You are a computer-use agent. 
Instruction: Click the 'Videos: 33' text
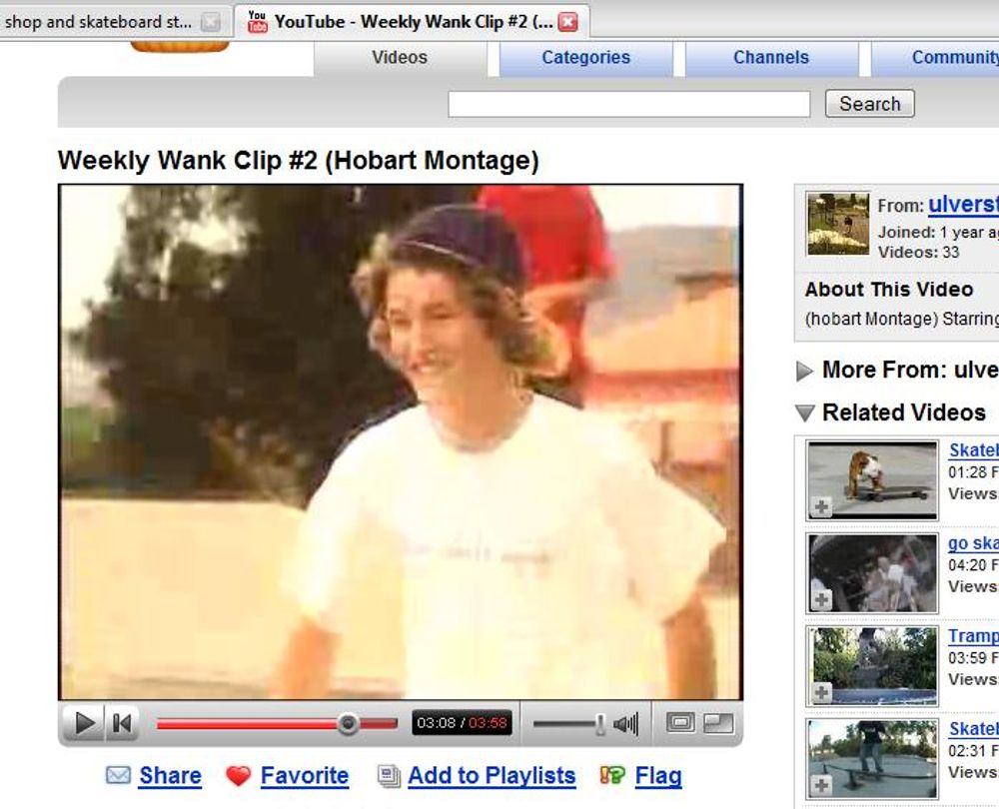918,253
